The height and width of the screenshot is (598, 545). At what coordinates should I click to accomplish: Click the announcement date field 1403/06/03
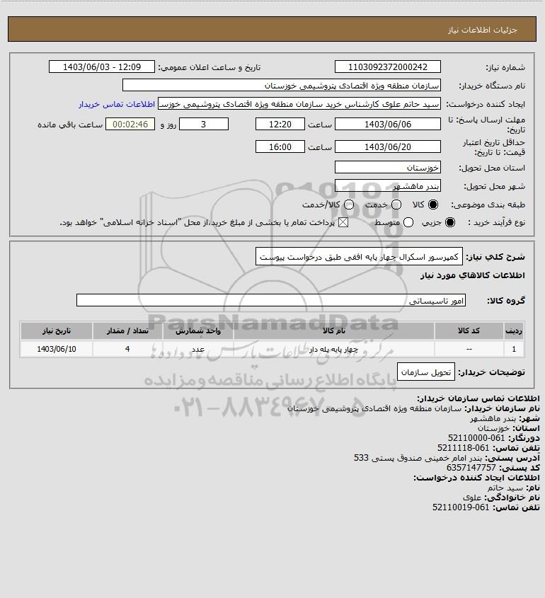[102, 67]
